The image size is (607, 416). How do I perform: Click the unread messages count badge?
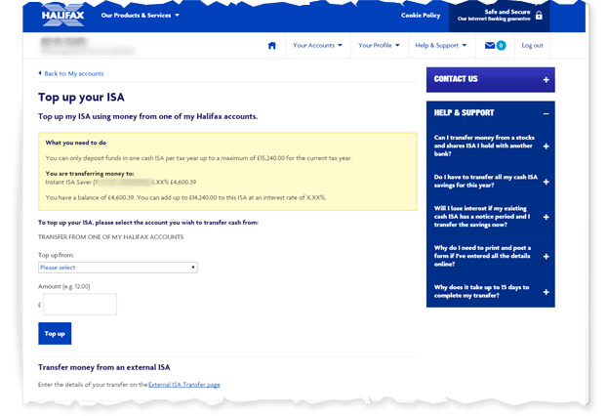pos(501,45)
